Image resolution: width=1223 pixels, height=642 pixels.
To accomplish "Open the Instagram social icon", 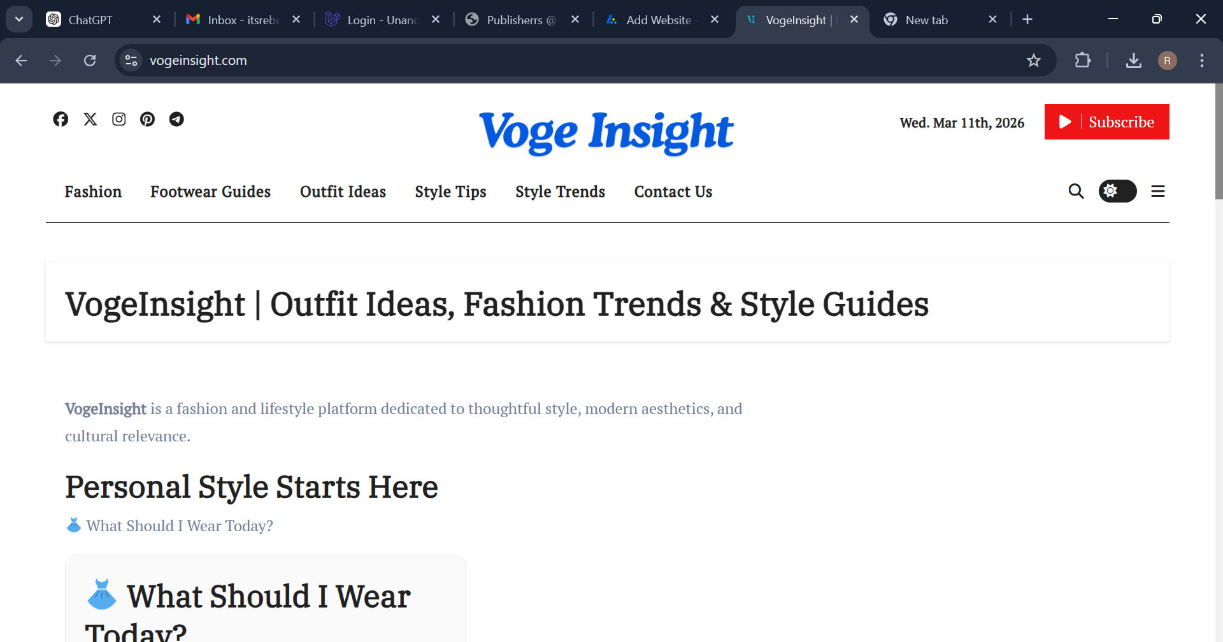I will tap(119, 119).
